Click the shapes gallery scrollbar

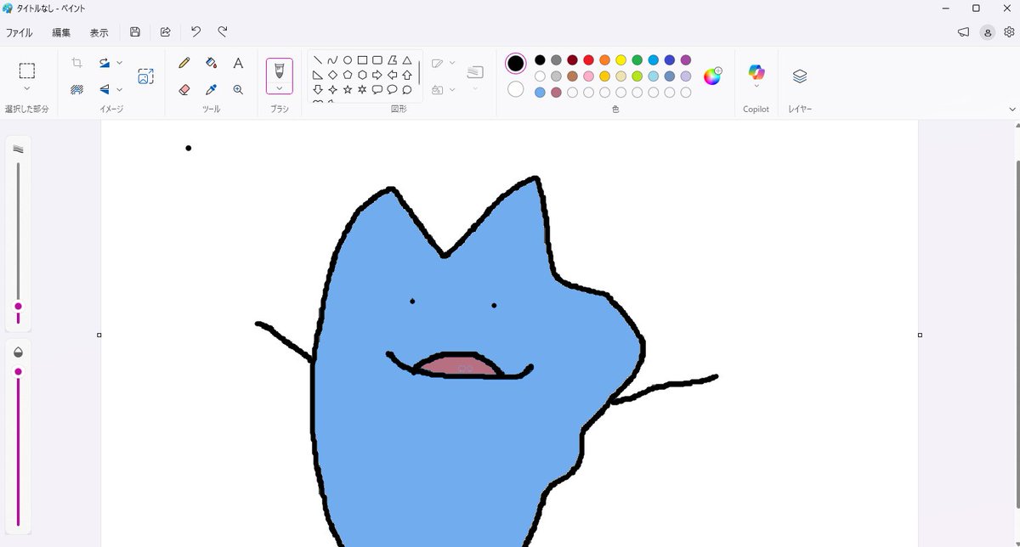pyautogui.click(x=419, y=73)
